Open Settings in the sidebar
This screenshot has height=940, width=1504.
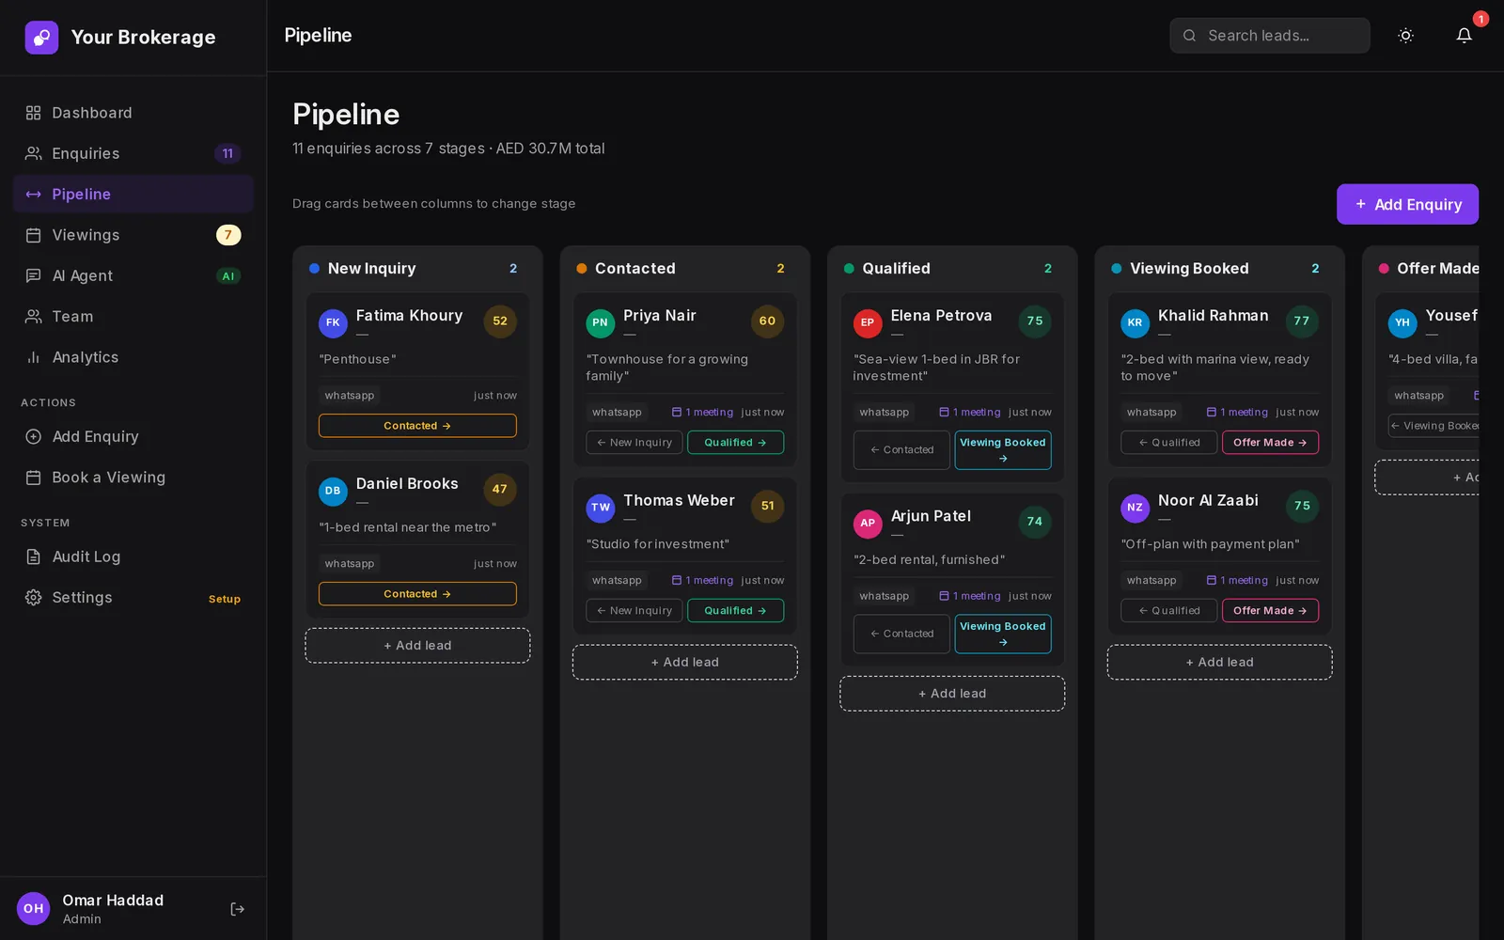coord(133,598)
